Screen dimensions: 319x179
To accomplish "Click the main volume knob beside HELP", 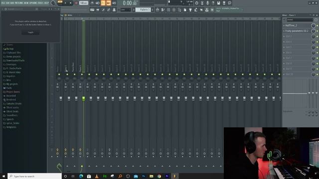I will click(53, 3).
